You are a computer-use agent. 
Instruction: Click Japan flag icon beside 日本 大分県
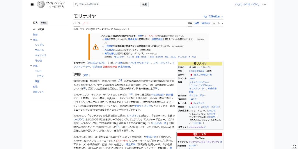(191, 75)
